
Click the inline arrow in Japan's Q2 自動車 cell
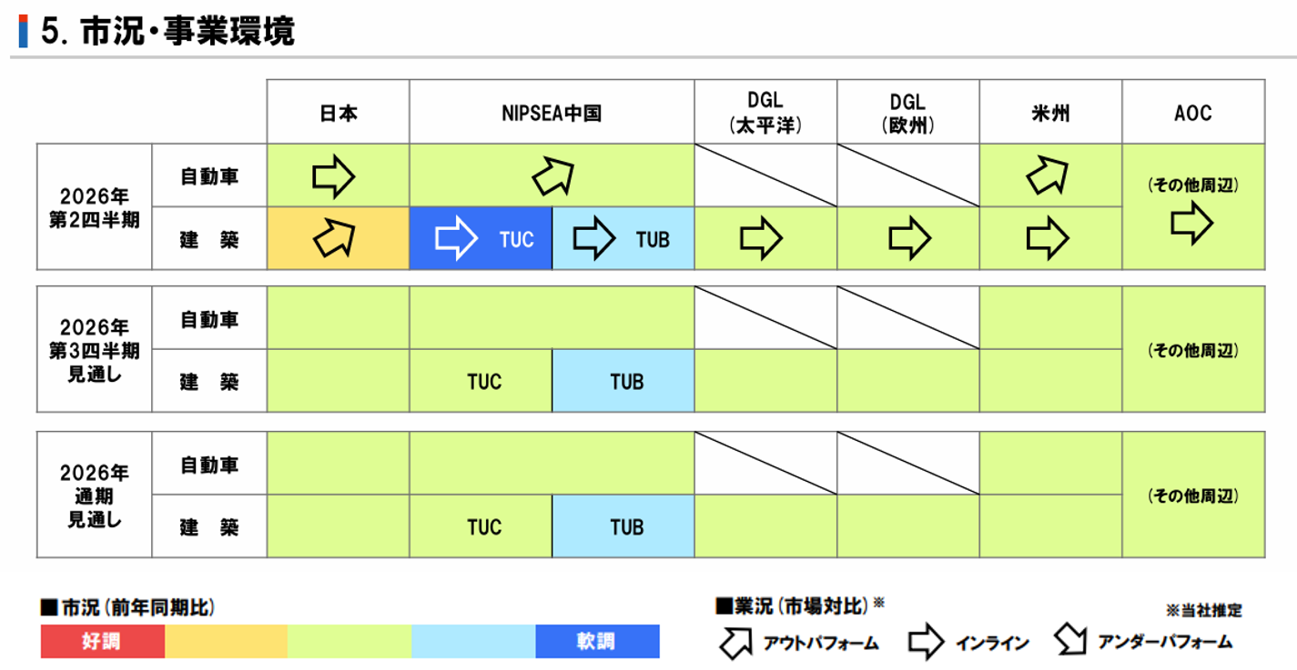333,177
